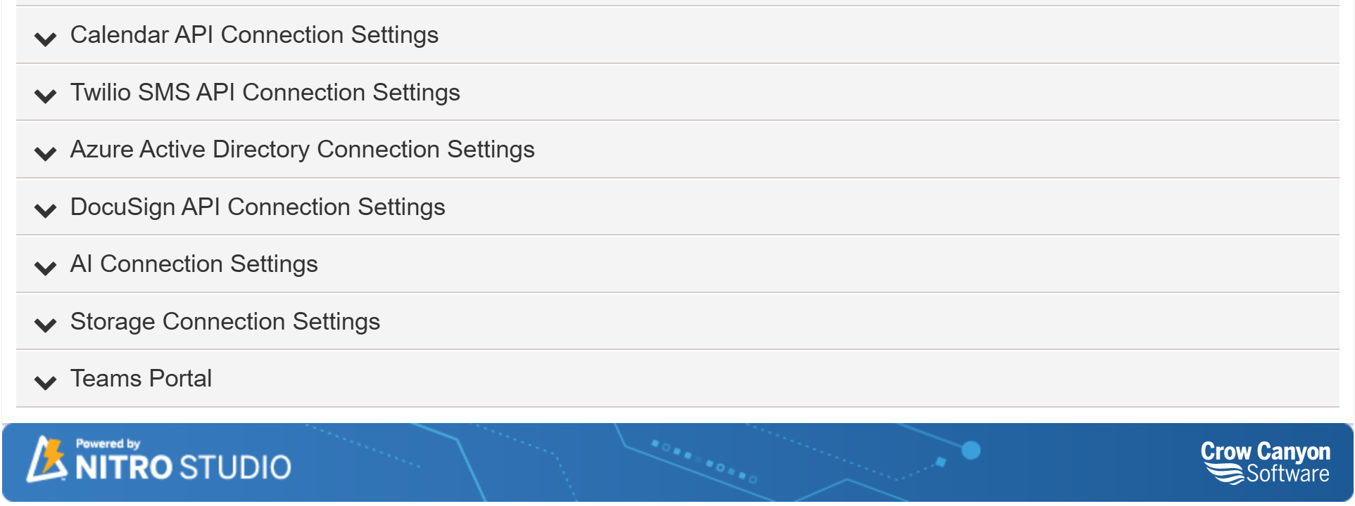Click DocuSign API Connection Settings label

pos(258,207)
